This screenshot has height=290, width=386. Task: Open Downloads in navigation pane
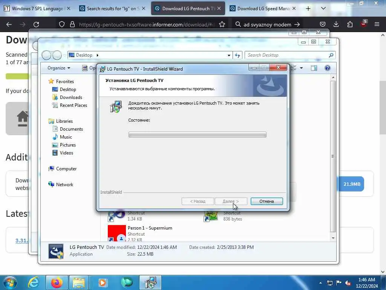pos(67,97)
